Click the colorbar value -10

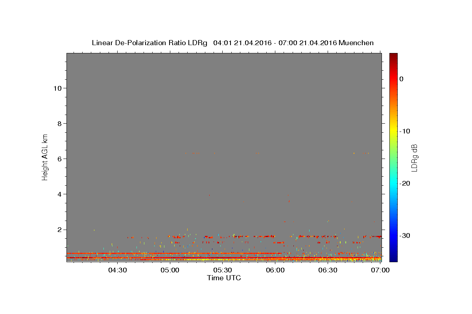405,131
